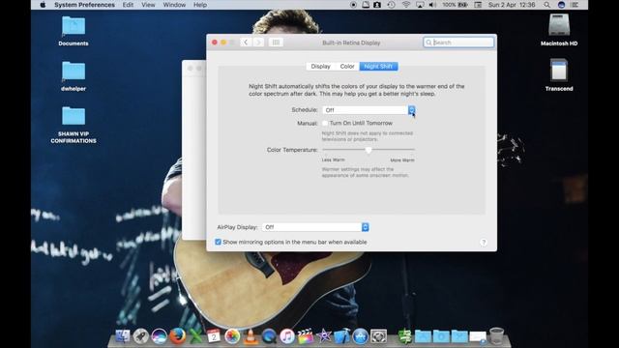Viewport: 619px width, 348px height.
Task: Open Spotlight search magnifier in menu bar
Action: [546, 5]
